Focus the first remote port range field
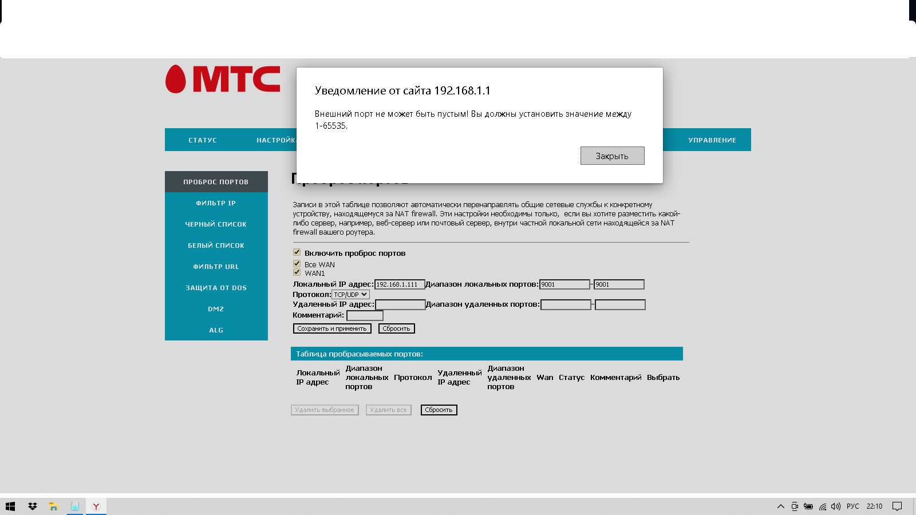The image size is (916, 515). point(566,305)
